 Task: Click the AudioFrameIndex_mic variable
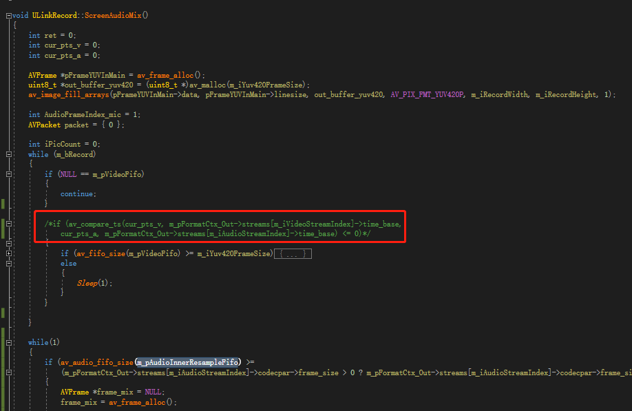[x=83, y=115]
